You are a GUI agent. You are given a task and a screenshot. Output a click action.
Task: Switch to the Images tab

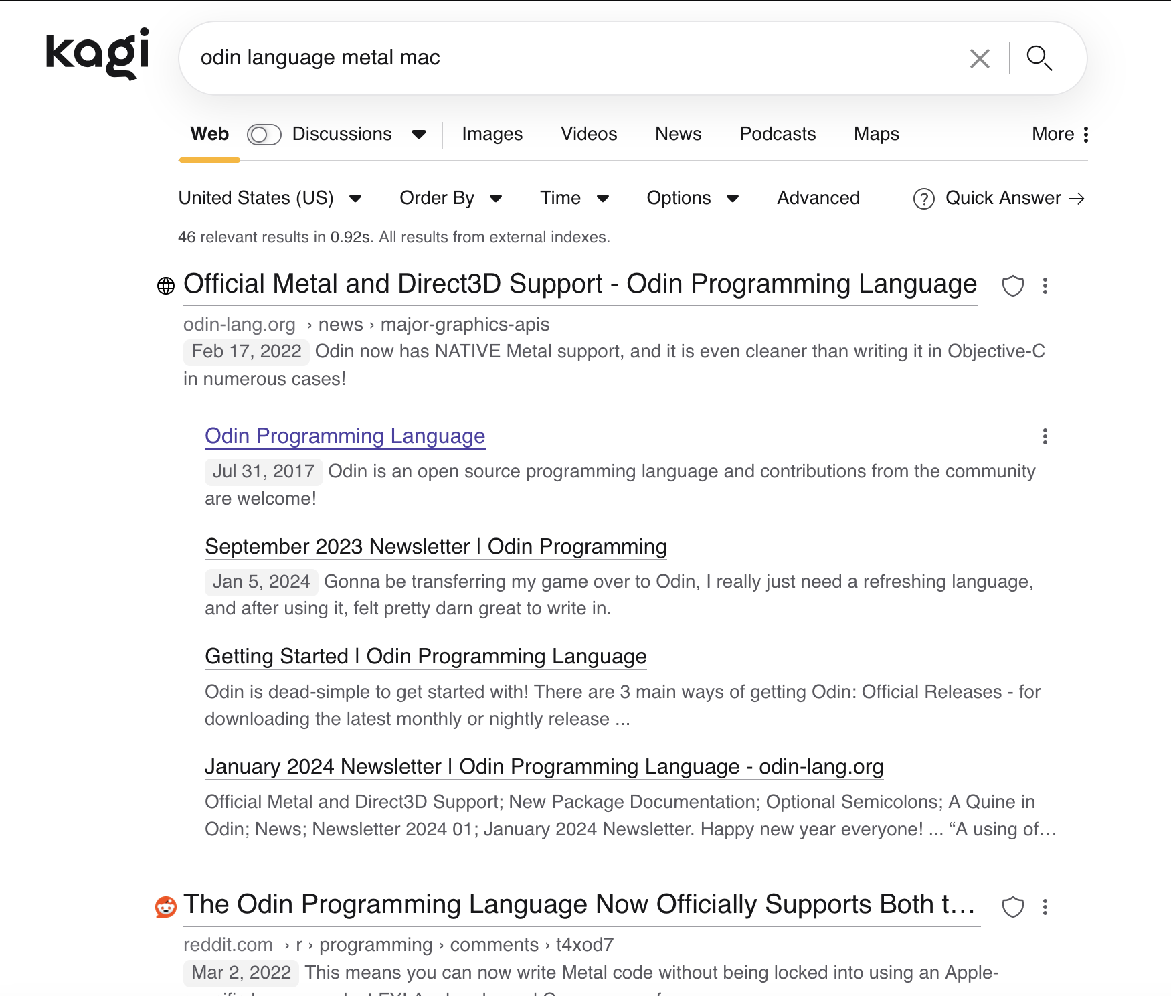tap(492, 134)
